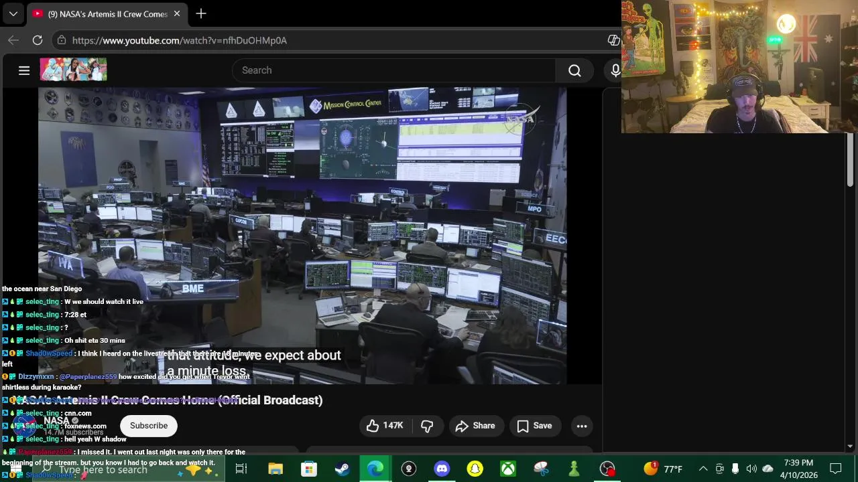
Task: Show hidden system tray icons
Action: pyautogui.click(x=703, y=469)
